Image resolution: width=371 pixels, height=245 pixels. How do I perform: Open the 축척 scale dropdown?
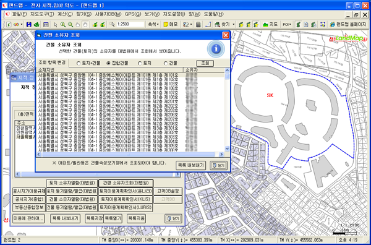(x=153, y=24)
